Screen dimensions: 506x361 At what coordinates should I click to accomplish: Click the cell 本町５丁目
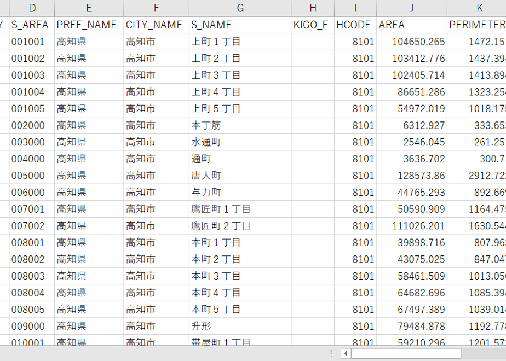pyautogui.click(x=240, y=310)
